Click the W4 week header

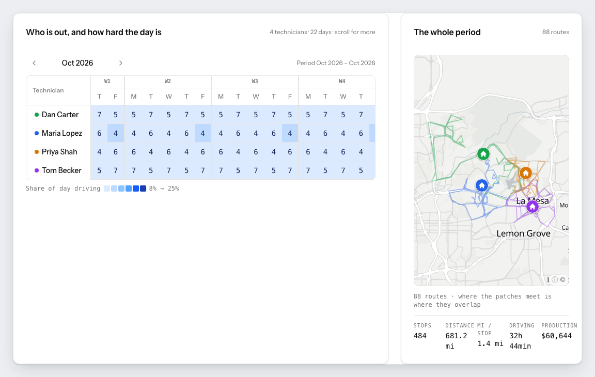click(x=342, y=82)
